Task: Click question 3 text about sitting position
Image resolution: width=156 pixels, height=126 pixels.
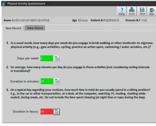Action: pos(80,93)
